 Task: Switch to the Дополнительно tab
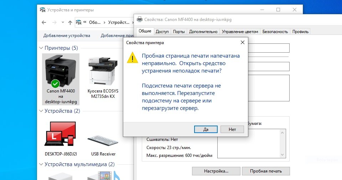click(203, 32)
